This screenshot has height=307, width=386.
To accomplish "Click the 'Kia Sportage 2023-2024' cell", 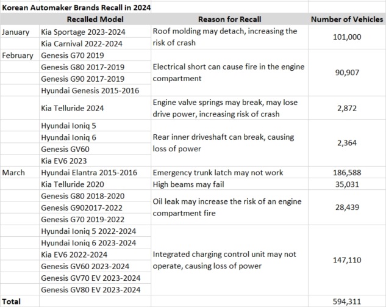I will pos(82,31).
